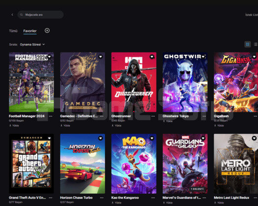This screenshot has height=206, width=258.
Task: Install Ghostrunner via Yükle
Action: pyautogui.click(x=116, y=126)
